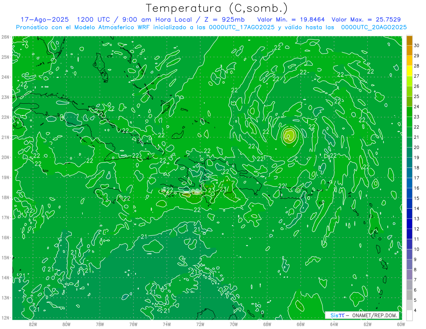The height and width of the screenshot is (329, 426).
Task: Click the "78W" longitude axis label
Action: 100,324
